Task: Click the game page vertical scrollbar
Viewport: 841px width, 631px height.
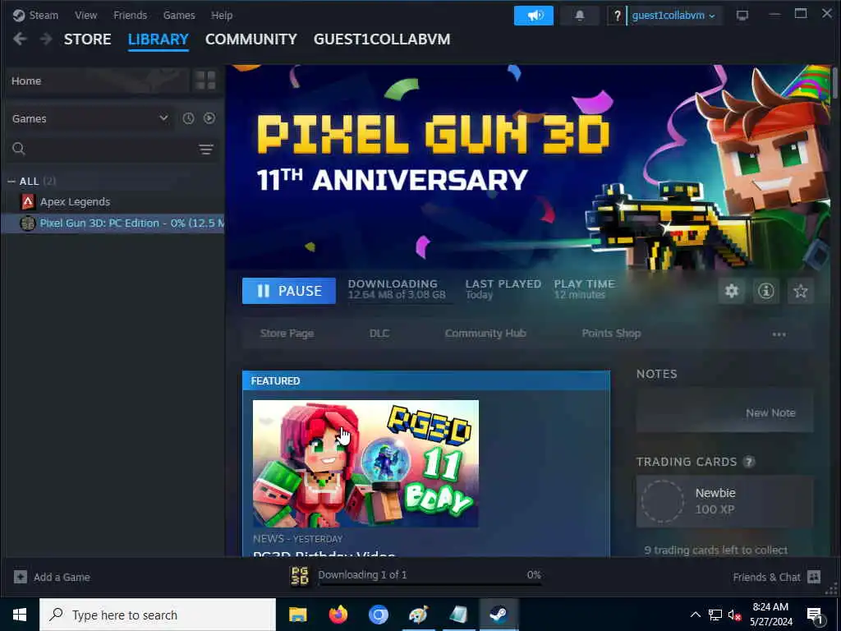Action: pyautogui.click(x=834, y=81)
